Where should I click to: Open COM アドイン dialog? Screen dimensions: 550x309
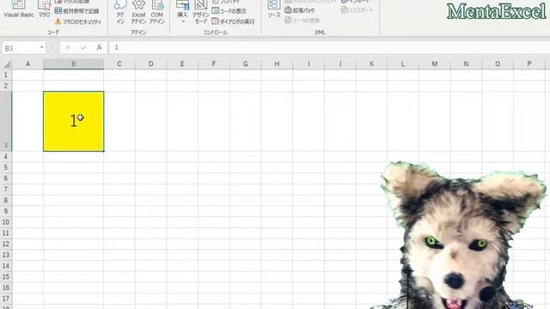tap(156, 13)
